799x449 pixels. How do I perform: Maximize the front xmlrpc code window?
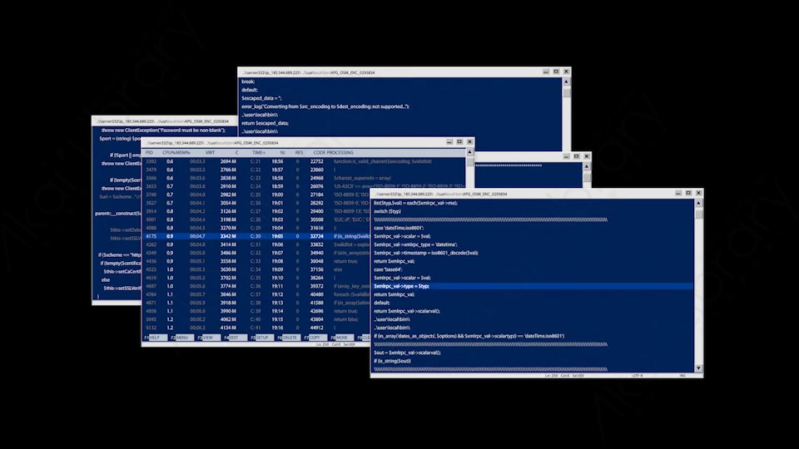[x=688, y=193]
